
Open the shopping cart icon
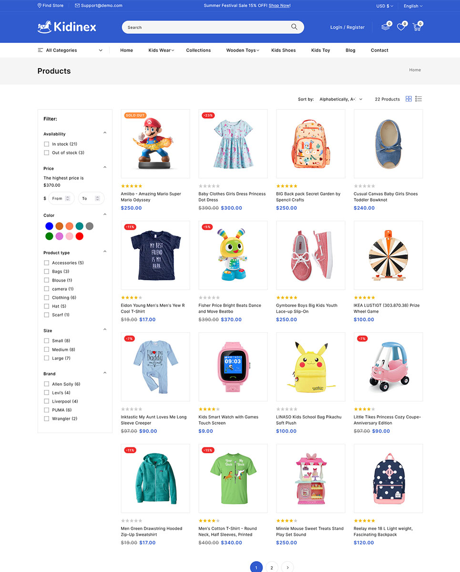pyautogui.click(x=417, y=27)
